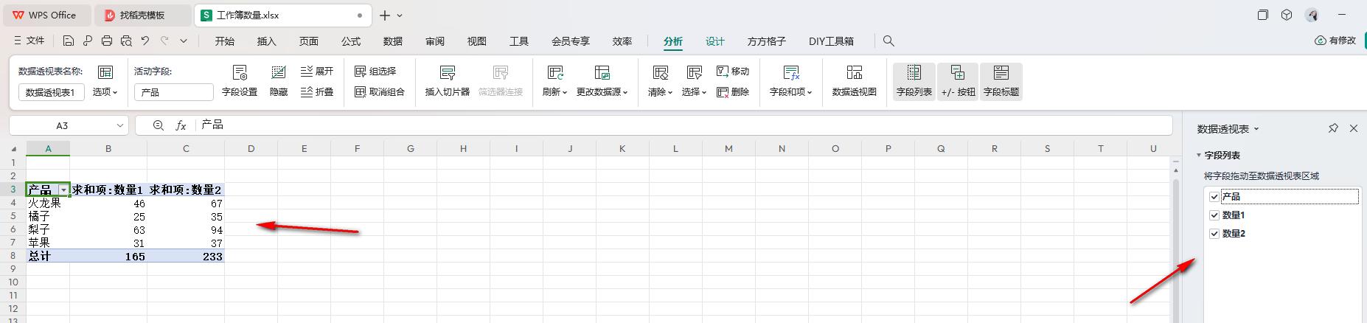Open new tab dropdown arrow beside plus
Screen dimensions: 1367x323
tap(400, 15)
